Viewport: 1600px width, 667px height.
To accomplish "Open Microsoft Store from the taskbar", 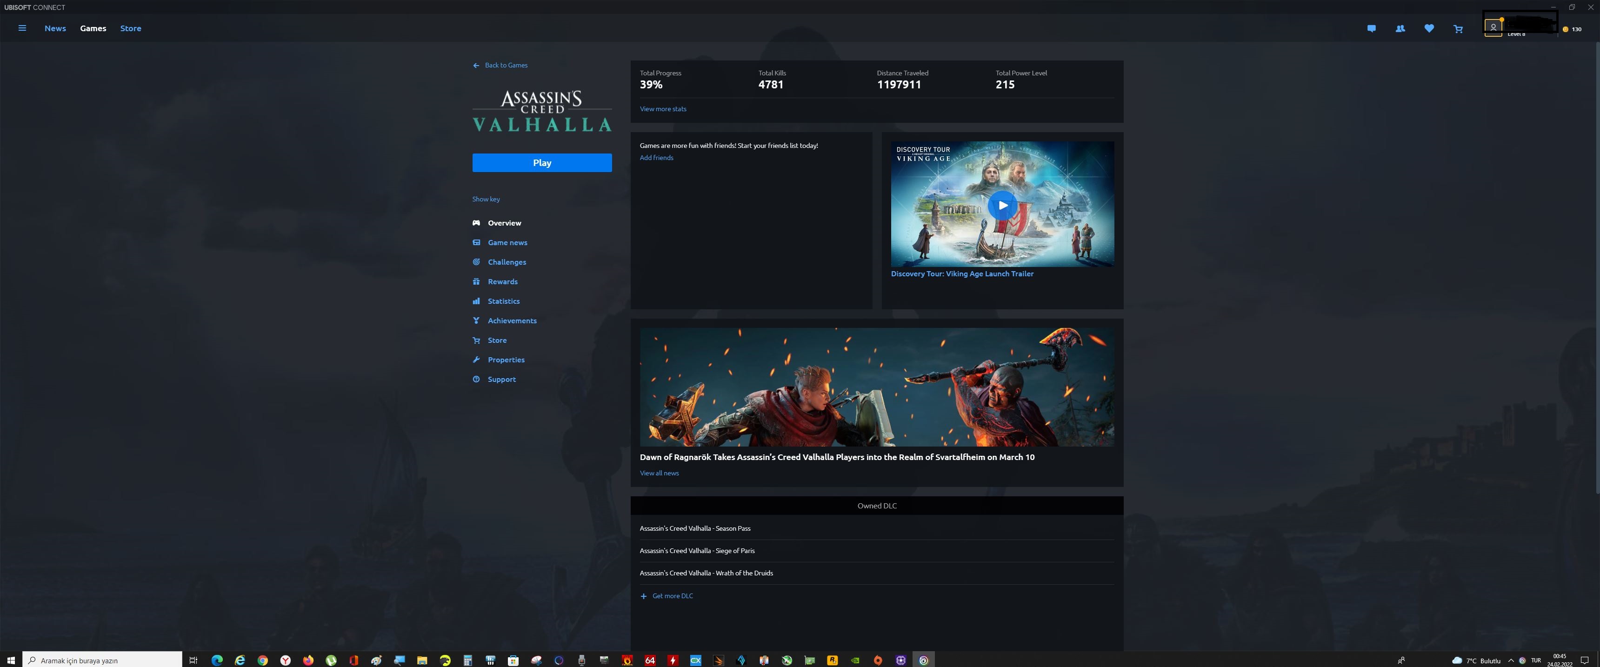I will [513, 660].
